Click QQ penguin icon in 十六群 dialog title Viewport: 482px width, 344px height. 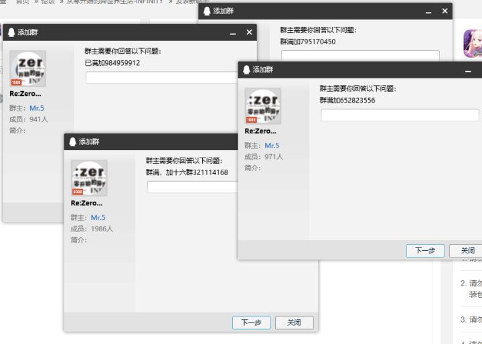[x=73, y=141]
